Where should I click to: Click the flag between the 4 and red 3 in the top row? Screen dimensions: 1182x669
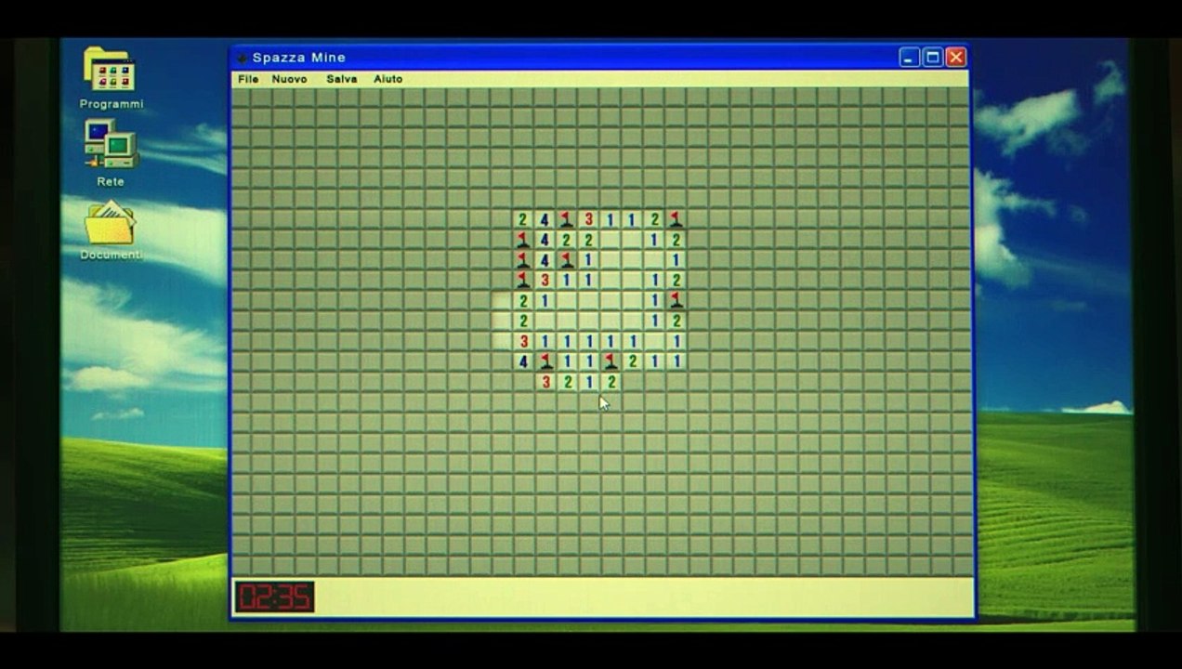coord(566,219)
